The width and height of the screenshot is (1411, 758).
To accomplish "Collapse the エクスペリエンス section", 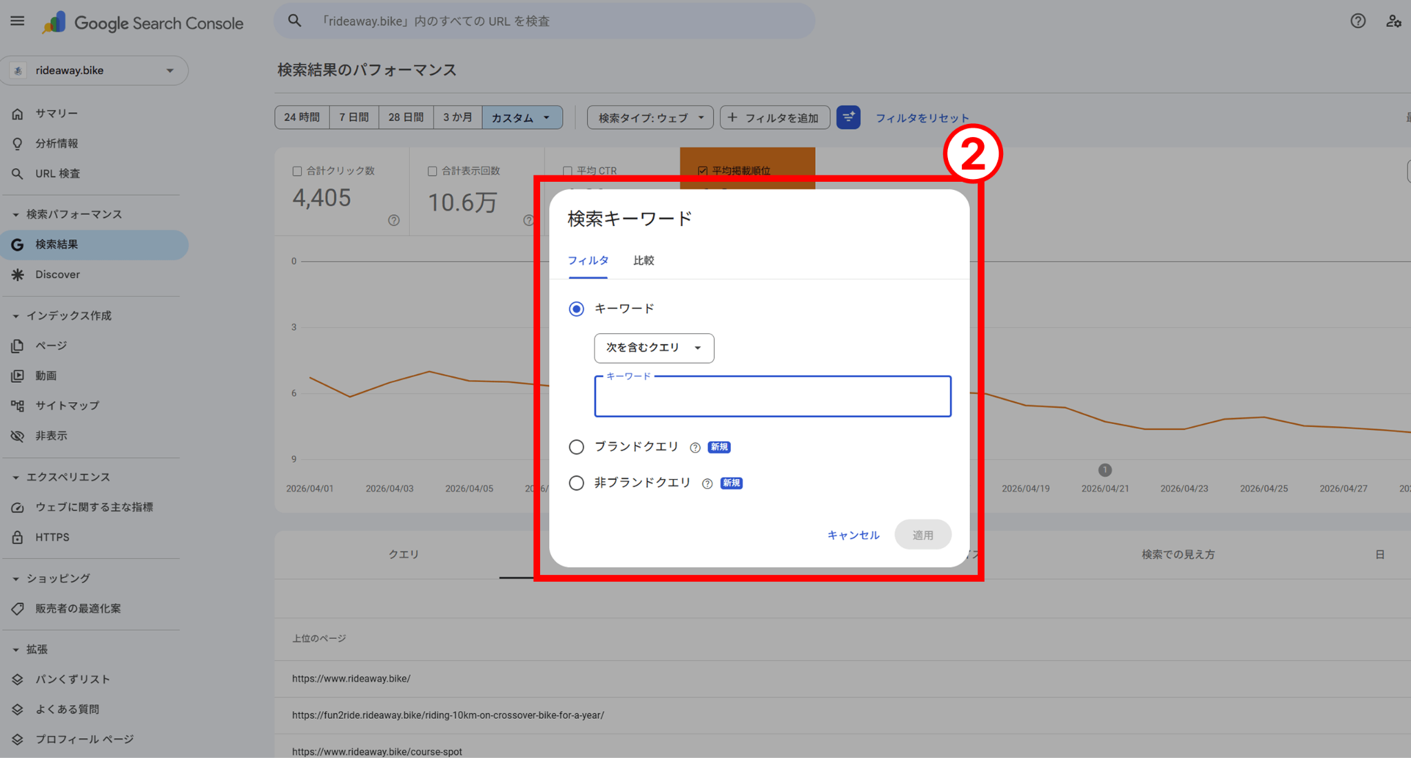I will coord(16,477).
